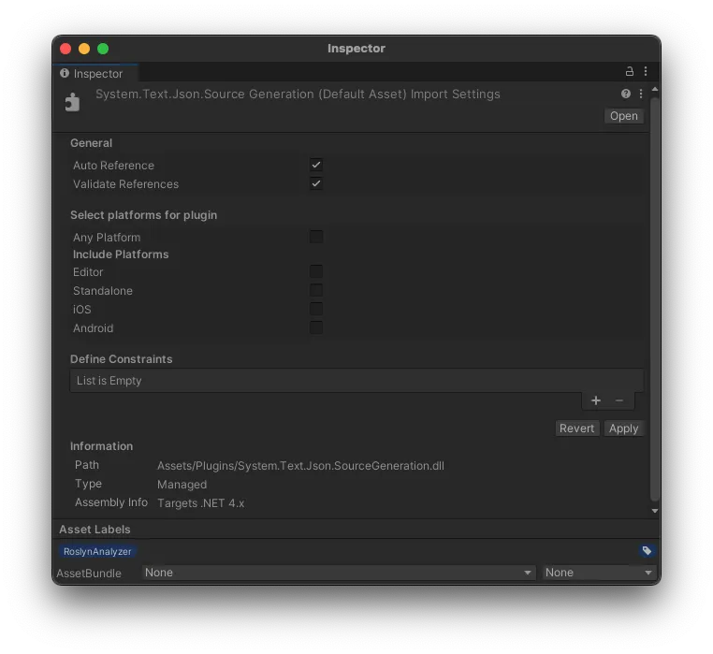Image resolution: width=713 pixels, height=654 pixels.
Task: Open the AssetBundle name dropdown
Action: point(339,573)
